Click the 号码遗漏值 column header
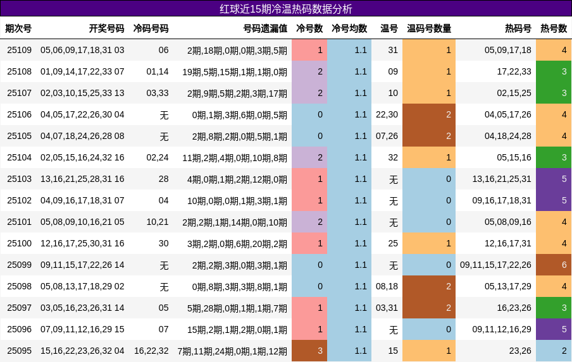The width and height of the screenshot is (572, 362). 265,28
